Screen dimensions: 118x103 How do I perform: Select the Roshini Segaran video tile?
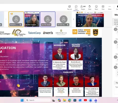click(x=32, y=19)
